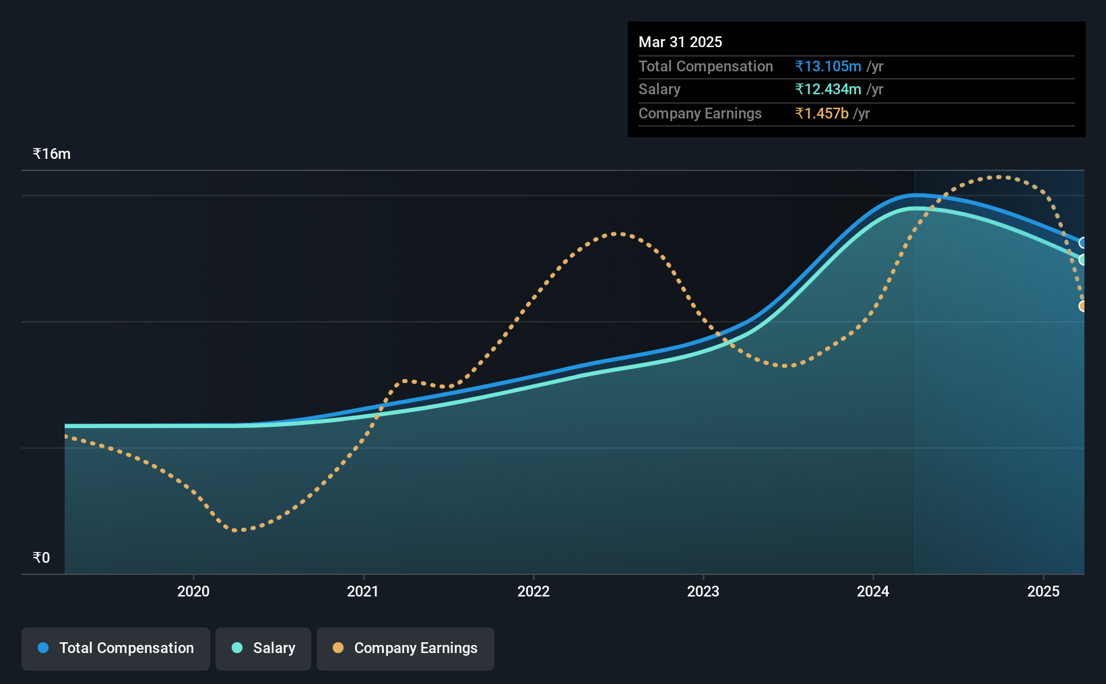Click the orange Company Earnings legend dot
The image size is (1106, 684).
tap(338, 648)
